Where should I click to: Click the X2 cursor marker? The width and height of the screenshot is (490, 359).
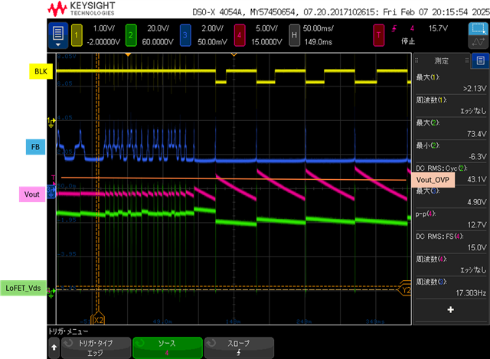point(98,319)
